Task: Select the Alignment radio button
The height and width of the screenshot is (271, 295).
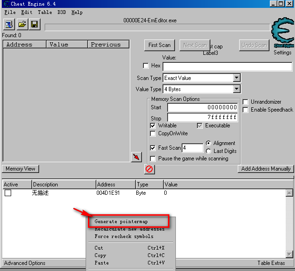Action: coord(208,143)
